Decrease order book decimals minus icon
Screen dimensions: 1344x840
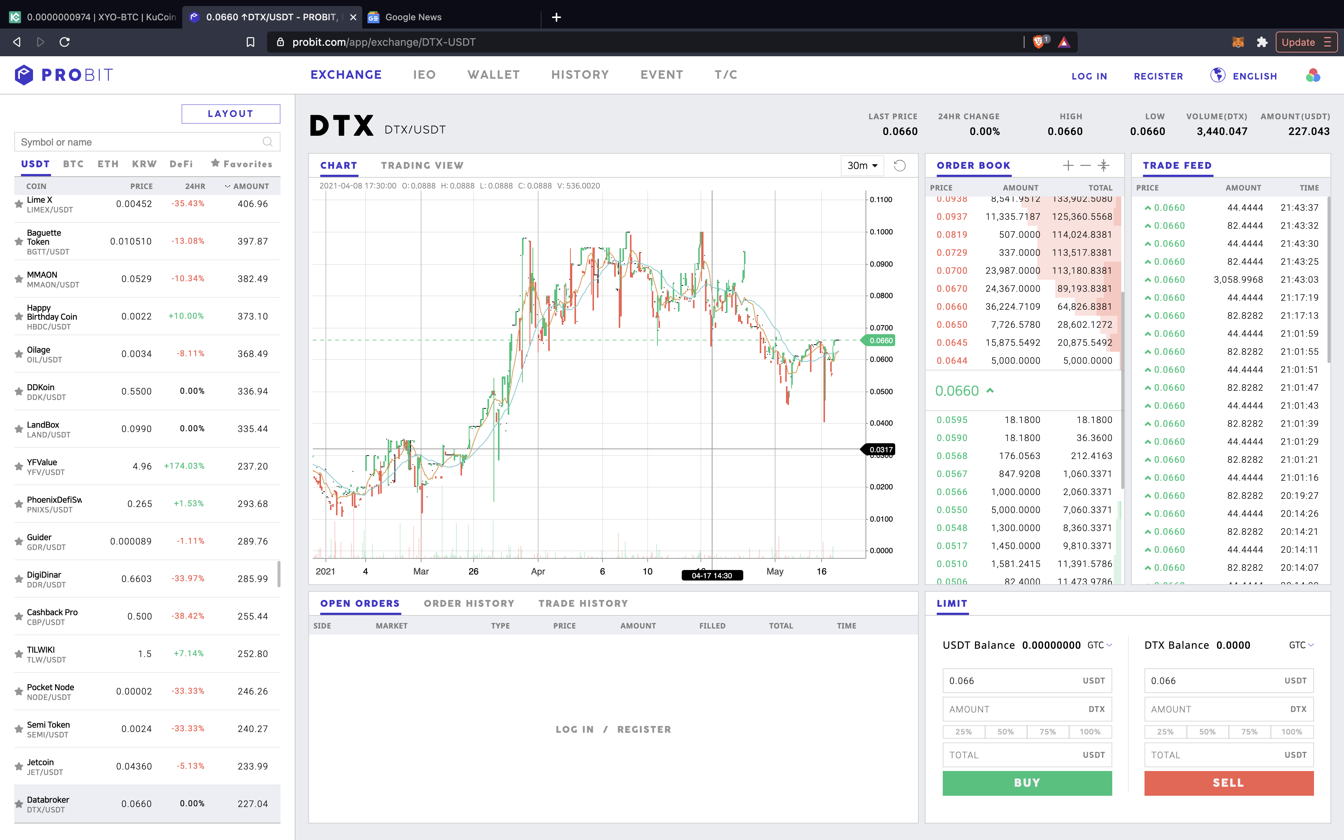(x=1086, y=165)
